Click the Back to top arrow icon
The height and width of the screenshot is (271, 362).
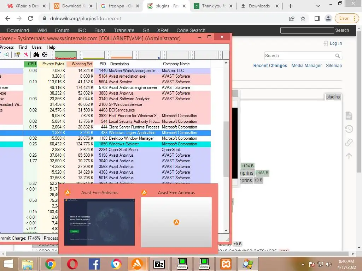click(349, 156)
